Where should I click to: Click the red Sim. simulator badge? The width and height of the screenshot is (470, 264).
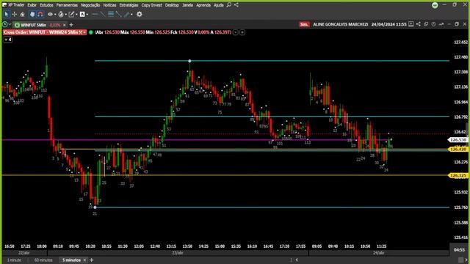point(304,24)
